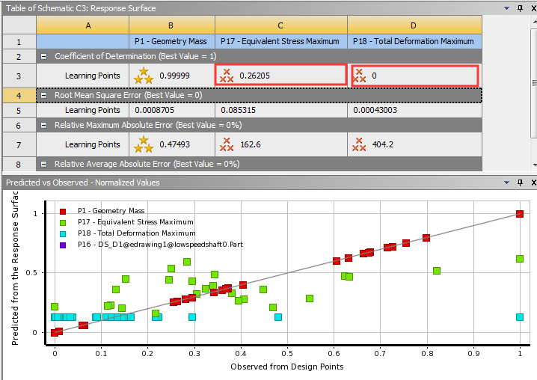
Task: Pin the Predicted vs Observed chart panel
Action: point(520,182)
